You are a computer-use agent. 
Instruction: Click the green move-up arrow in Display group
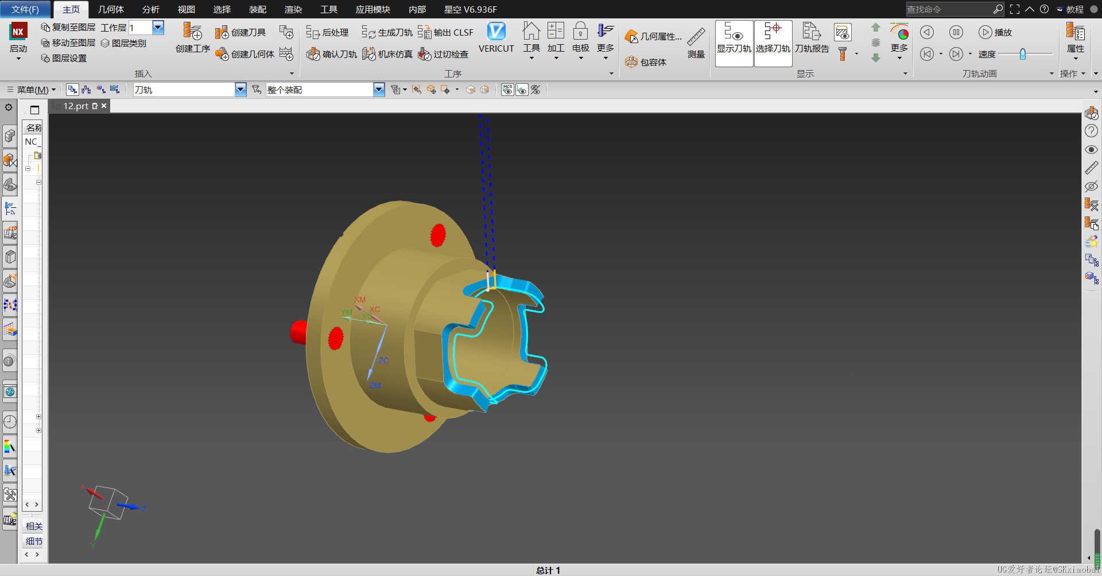point(876,28)
